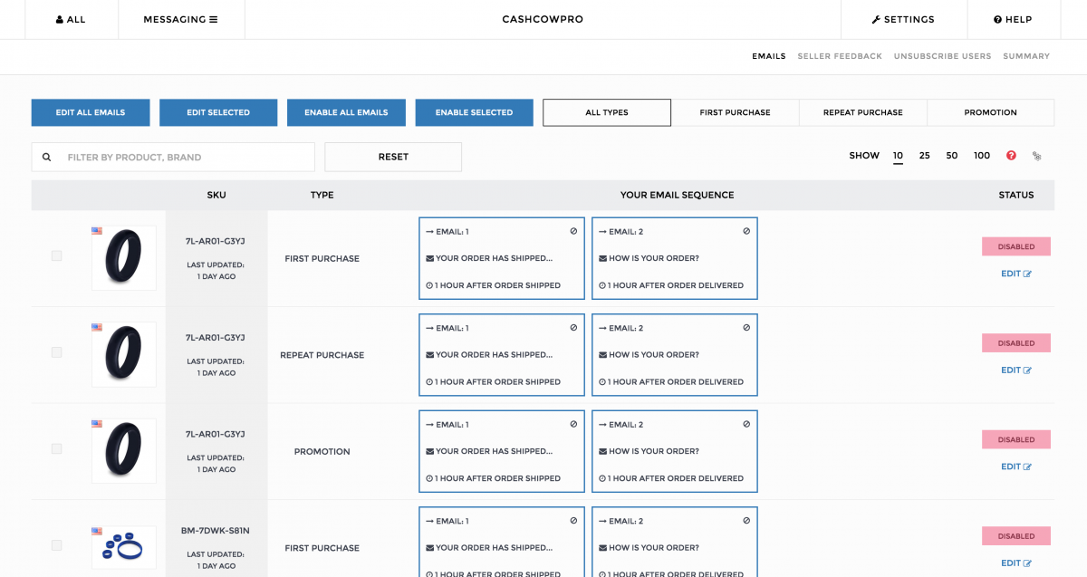The height and width of the screenshot is (577, 1087).
Task: Click the gears icon beside page size options
Action: click(x=1037, y=156)
